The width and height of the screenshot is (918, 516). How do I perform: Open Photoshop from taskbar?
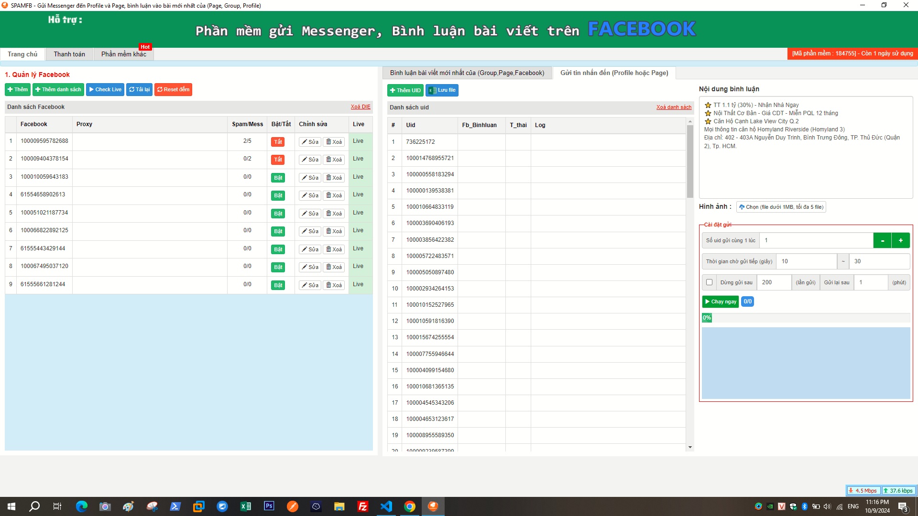269,506
